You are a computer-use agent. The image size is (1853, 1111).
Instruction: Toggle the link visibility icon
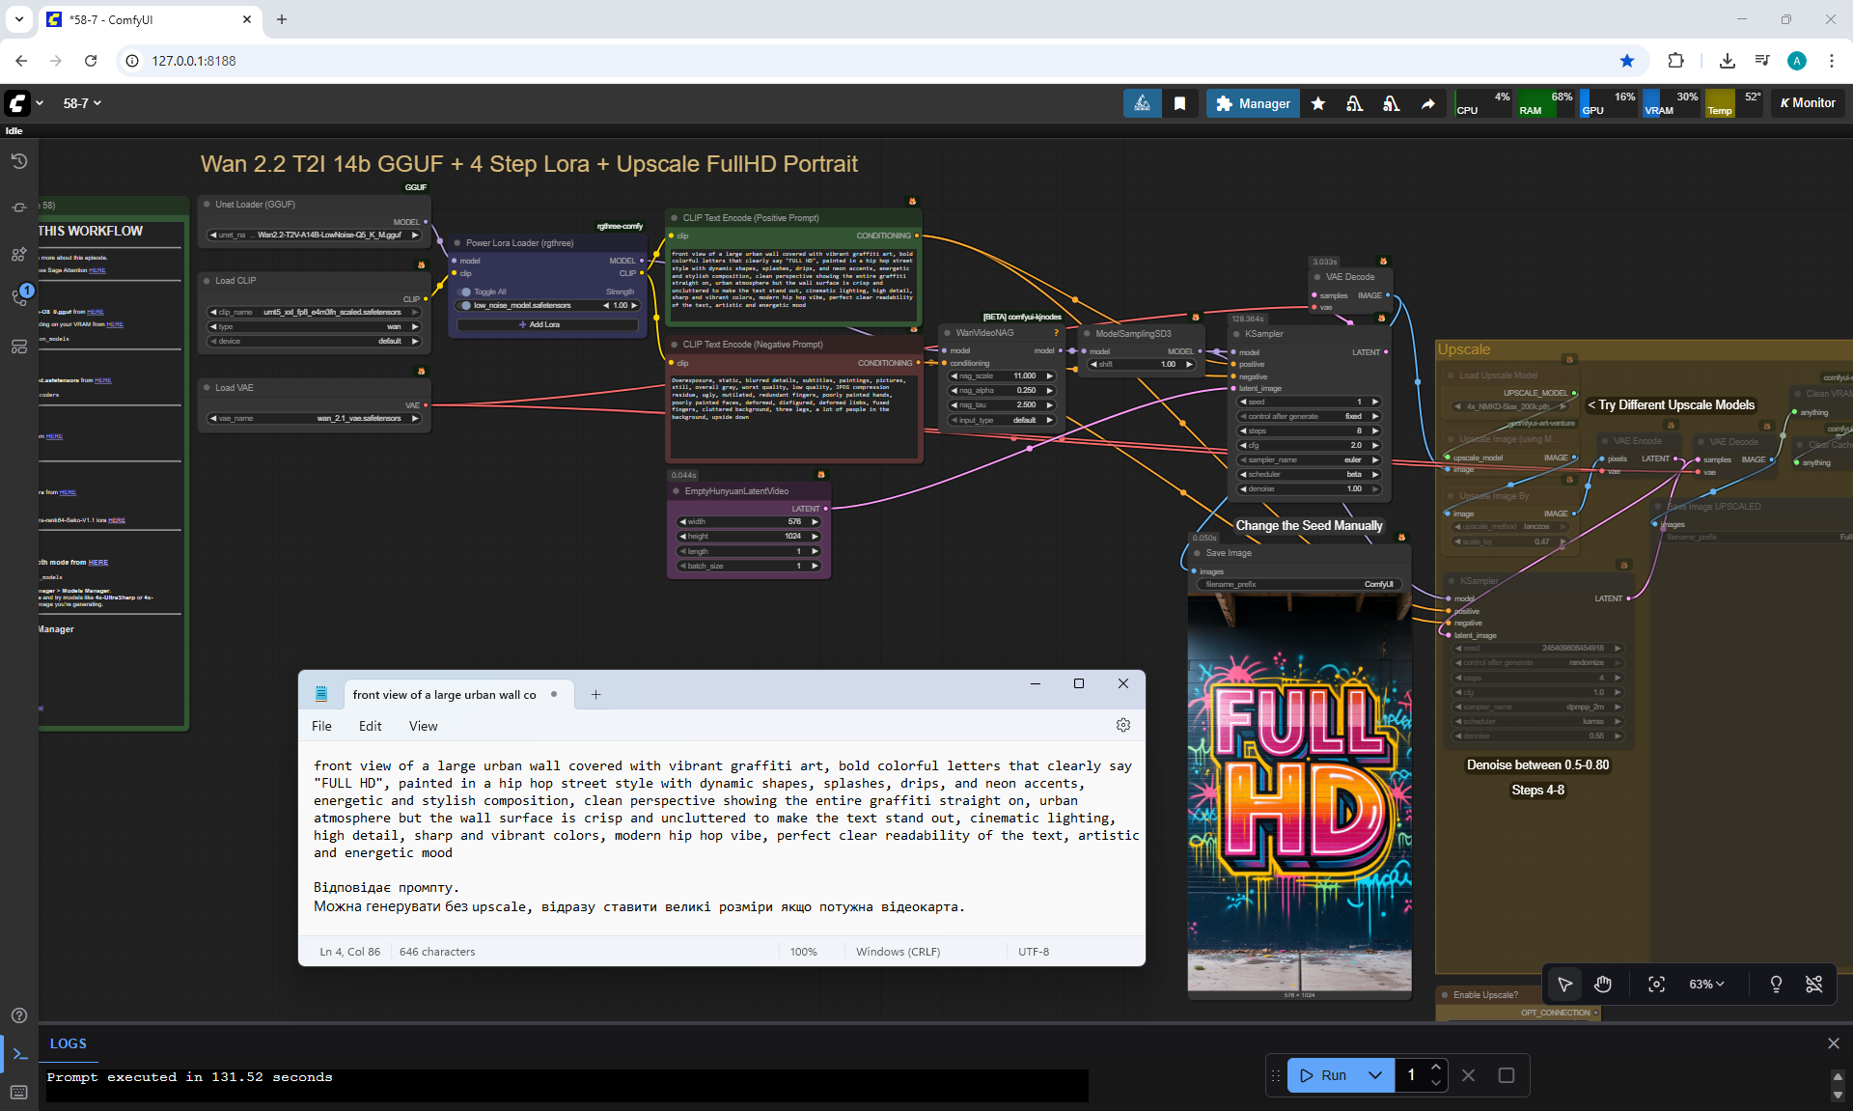(1813, 984)
